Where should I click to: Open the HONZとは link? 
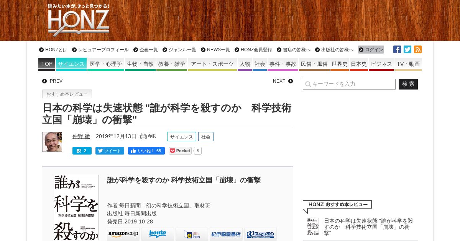(x=53, y=50)
